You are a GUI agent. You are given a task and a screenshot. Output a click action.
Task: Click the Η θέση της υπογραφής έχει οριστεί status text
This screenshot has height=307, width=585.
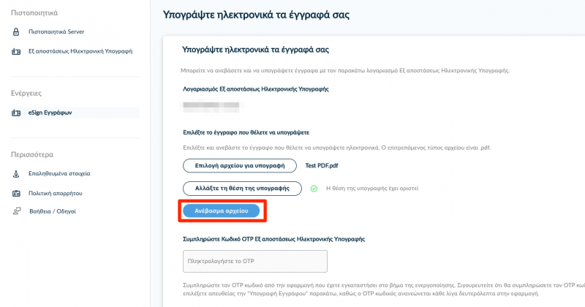point(372,189)
